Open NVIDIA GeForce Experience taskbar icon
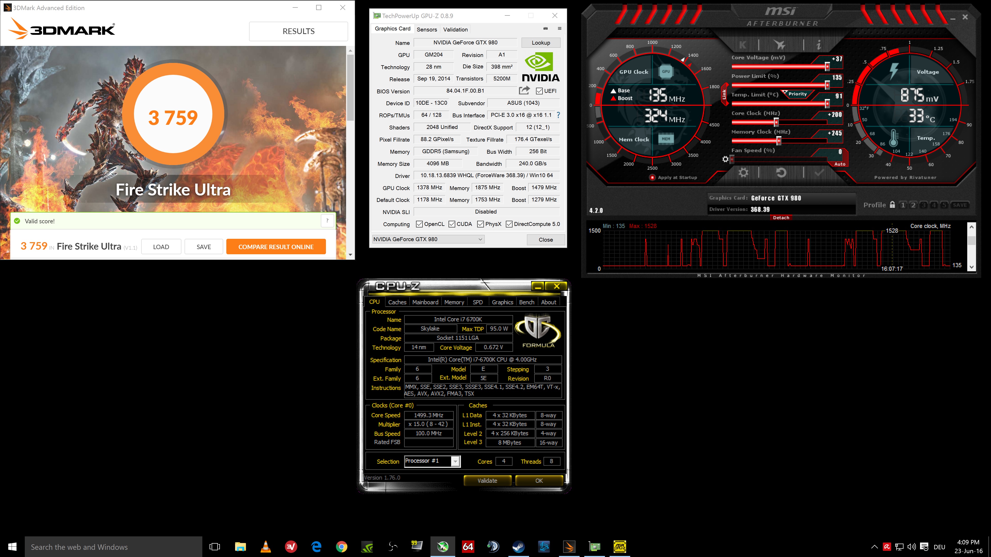 (367, 547)
